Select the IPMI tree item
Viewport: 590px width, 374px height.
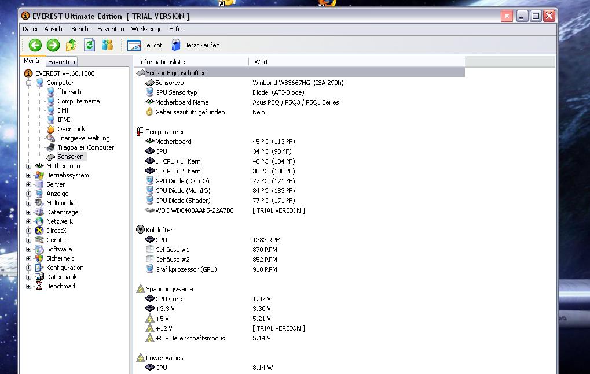coord(64,120)
